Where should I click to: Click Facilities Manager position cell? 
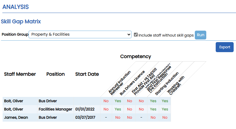click(55, 109)
